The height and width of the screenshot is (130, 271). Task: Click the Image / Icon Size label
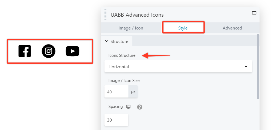click(124, 81)
